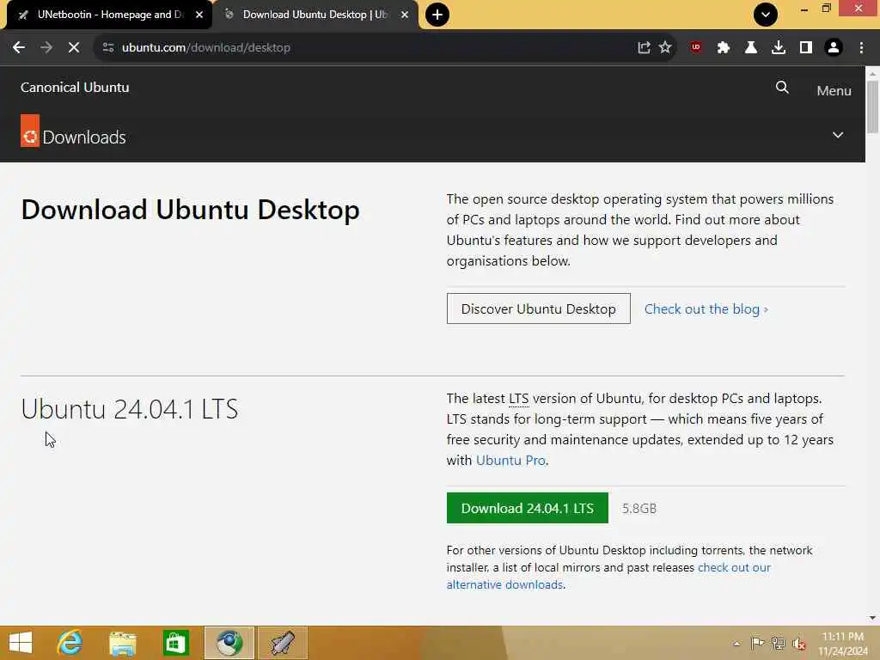Image resolution: width=880 pixels, height=660 pixels.
Task: Click Download 24.04.1 LTS button
Action: [x=527, y=508]
